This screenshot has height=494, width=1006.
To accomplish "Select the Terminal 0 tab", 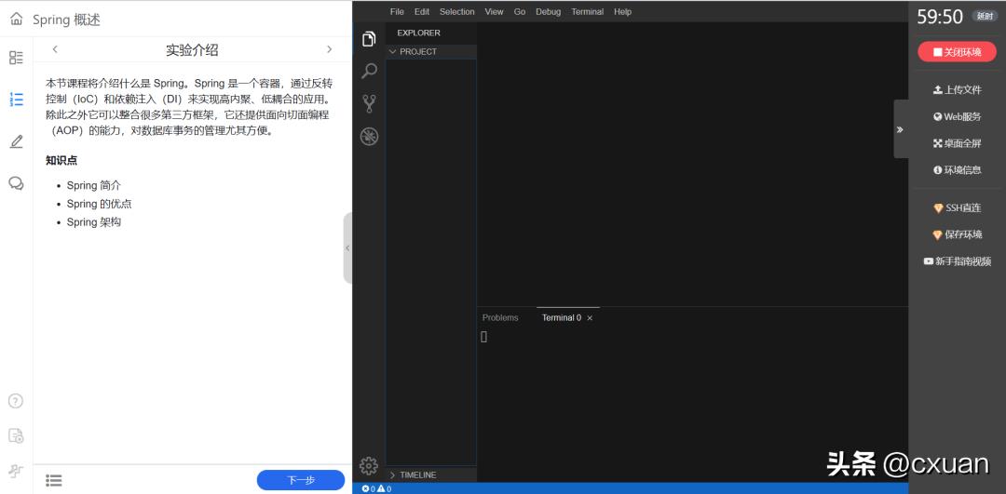I will click(562, 318).
